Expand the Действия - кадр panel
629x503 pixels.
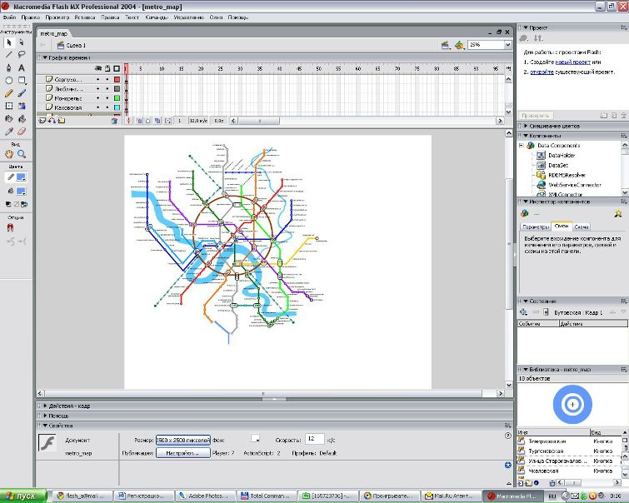(x=69, y=406)
